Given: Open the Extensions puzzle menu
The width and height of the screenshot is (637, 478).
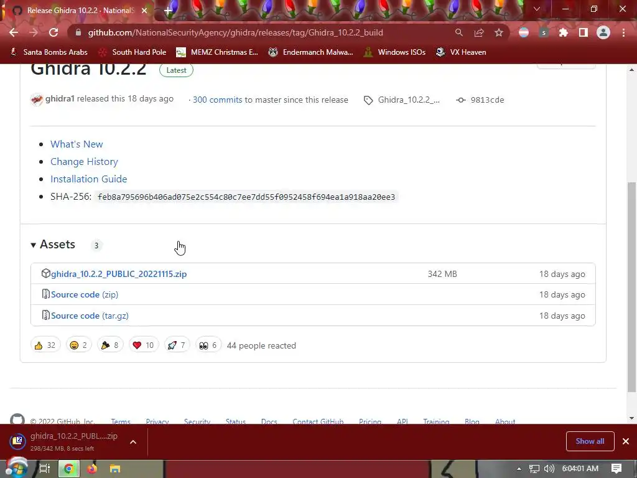Looking at the screenshot, I should pos(564,32).
